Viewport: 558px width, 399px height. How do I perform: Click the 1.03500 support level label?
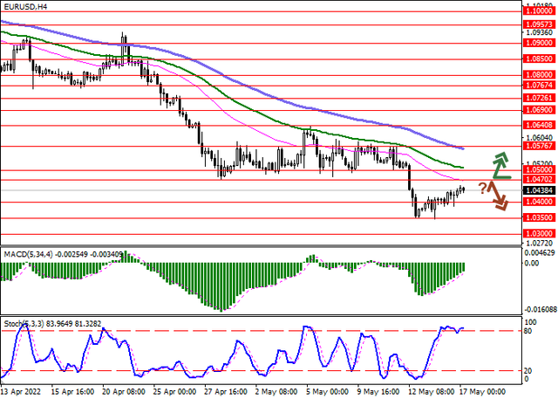coord(539,217)
